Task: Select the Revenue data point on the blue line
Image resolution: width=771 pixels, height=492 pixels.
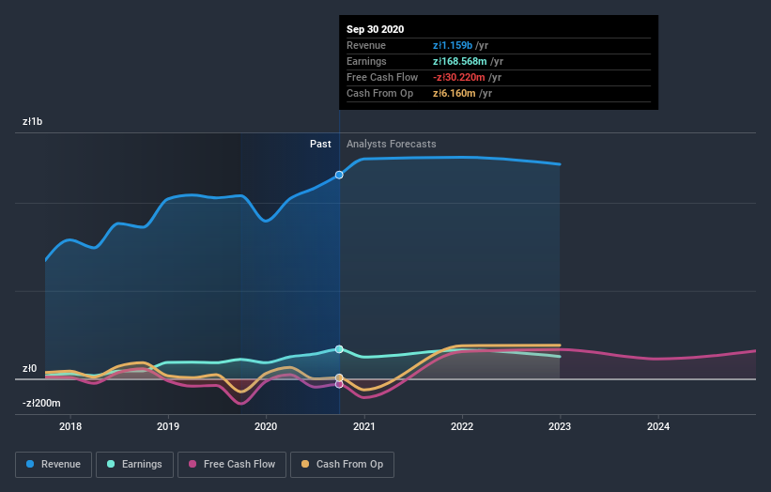Action: [x=339, y=175]
